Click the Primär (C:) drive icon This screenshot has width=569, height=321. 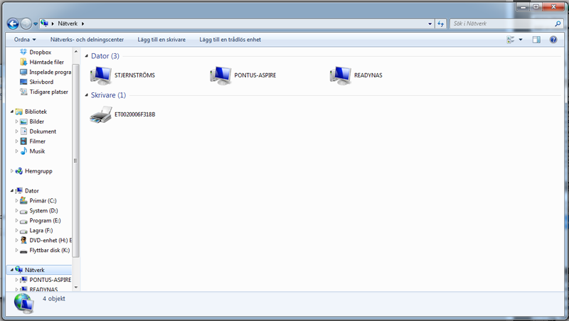23,200
